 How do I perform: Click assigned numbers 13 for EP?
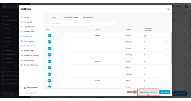[x=145, y=36]
